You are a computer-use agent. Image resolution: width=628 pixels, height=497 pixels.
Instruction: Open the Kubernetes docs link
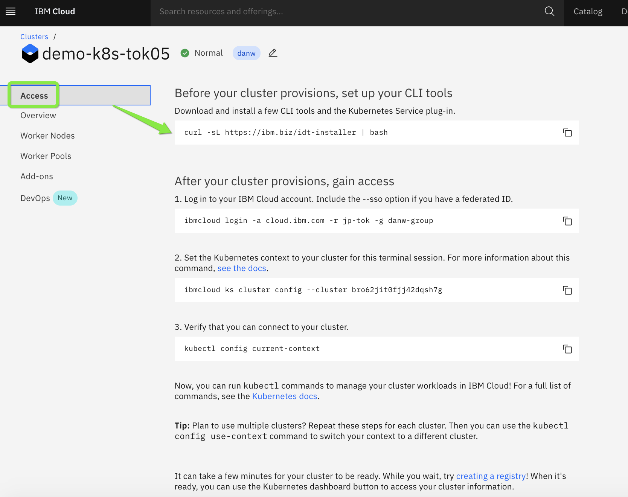(x=285, y=396)
